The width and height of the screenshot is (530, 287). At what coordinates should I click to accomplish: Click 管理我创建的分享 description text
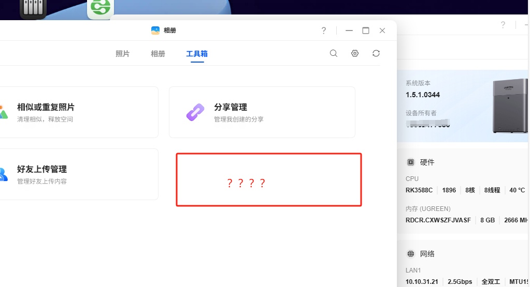239,119
